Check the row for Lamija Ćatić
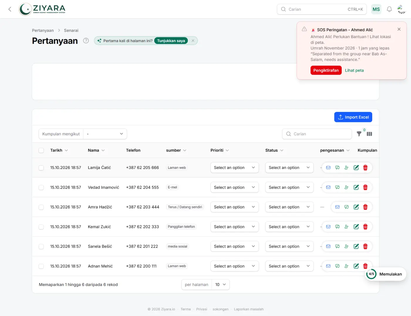411x316 pixels. pos(41,168)
